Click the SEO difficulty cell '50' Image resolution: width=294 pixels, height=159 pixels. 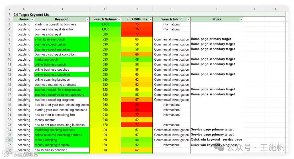point(137,140)
